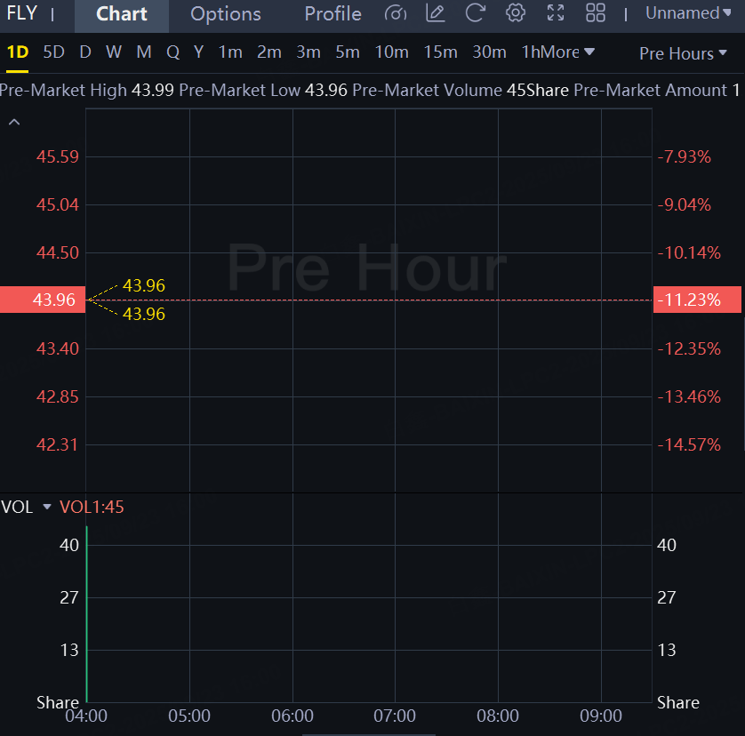The width and height of the screenshot is (745, 736).
Task: Click the drawing edit pencil icon
Action: 436,13
